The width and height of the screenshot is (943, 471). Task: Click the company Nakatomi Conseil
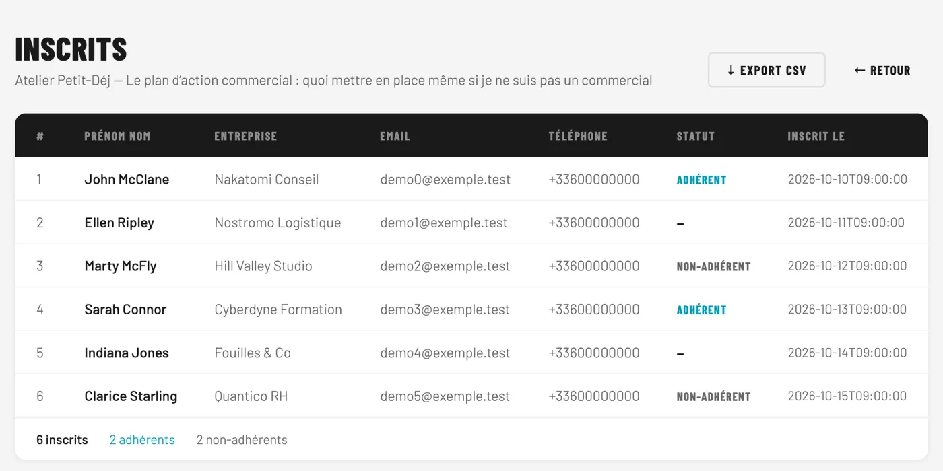click(267, 180)
